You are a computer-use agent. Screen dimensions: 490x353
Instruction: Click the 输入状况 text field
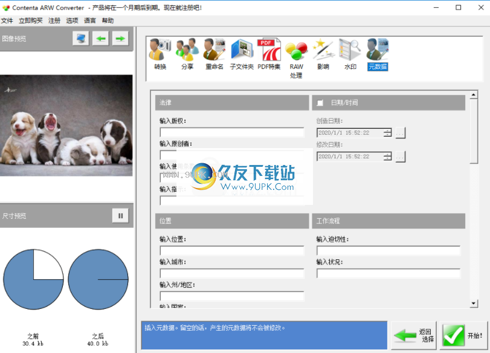point(388,273)
